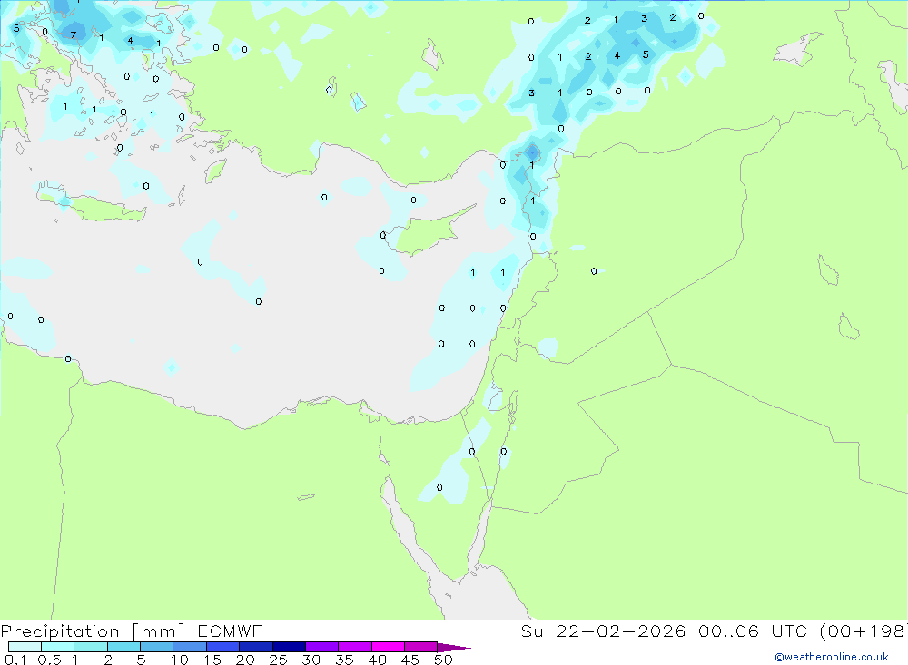The image size is (908, 665).
Task: Click the "0.1" legend scale label
Action: pos(15,660)
